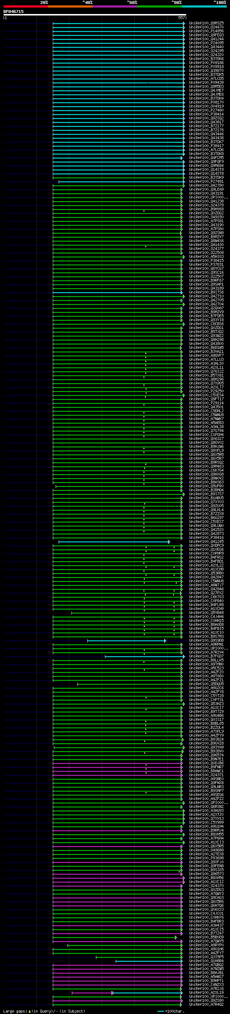
Task: Open hit UniRef100_O24470
Action: [206, 27]
